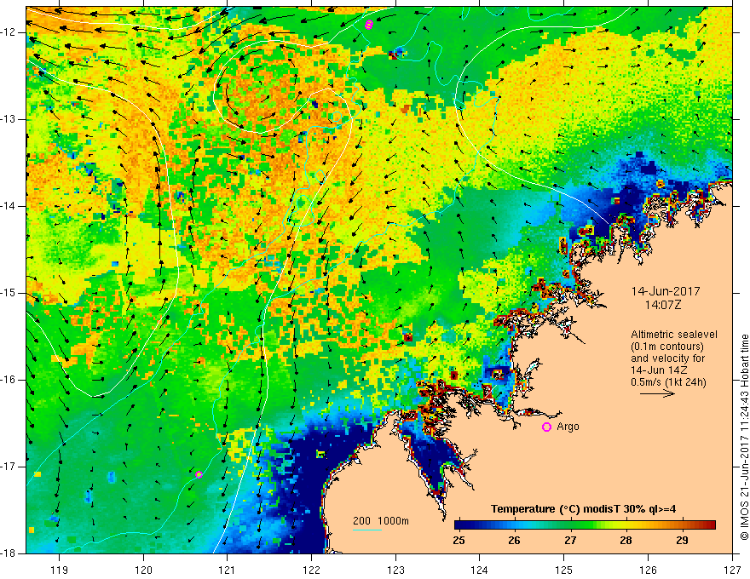Click longitude axis label '119'

(60, 570)
